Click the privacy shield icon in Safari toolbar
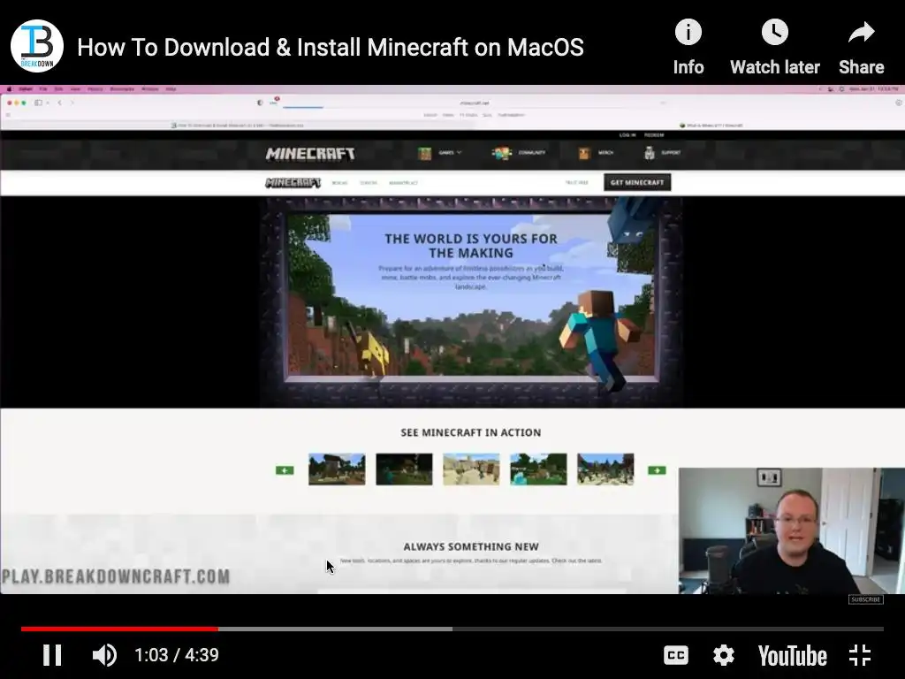 (x=260, y=103)
